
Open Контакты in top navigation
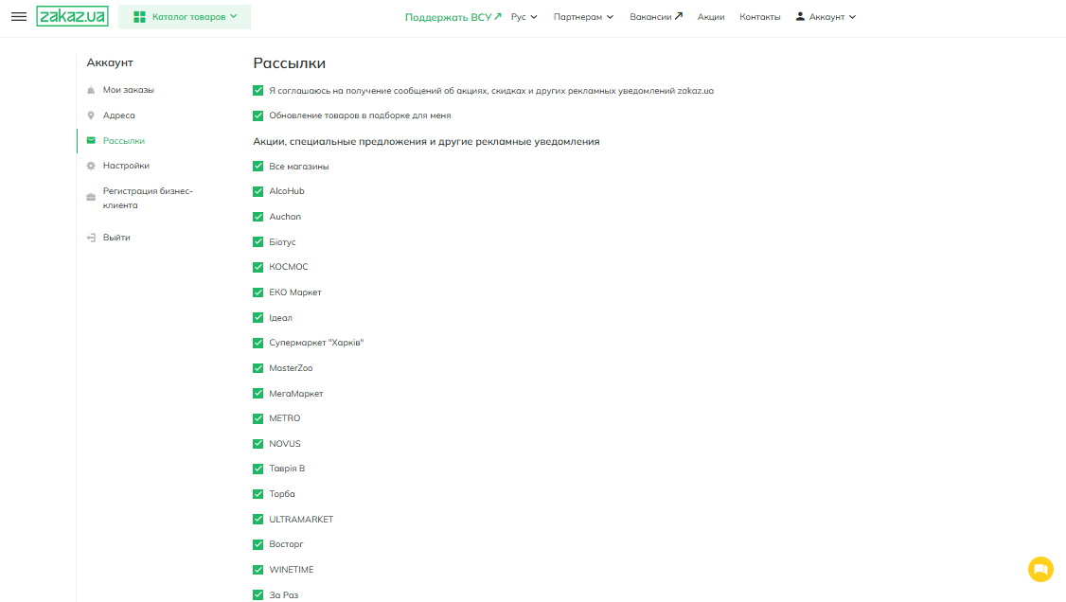[x=760, y=17]
